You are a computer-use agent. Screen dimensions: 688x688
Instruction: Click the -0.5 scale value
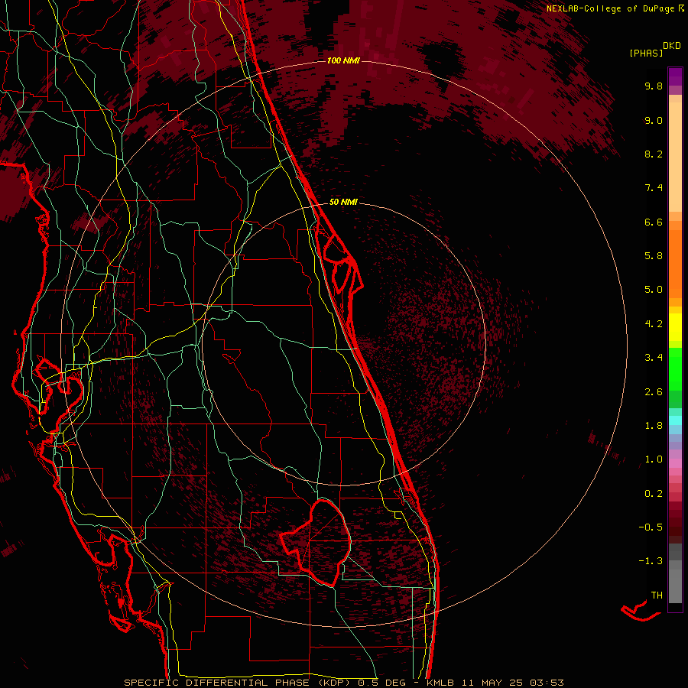pos(651,527)
